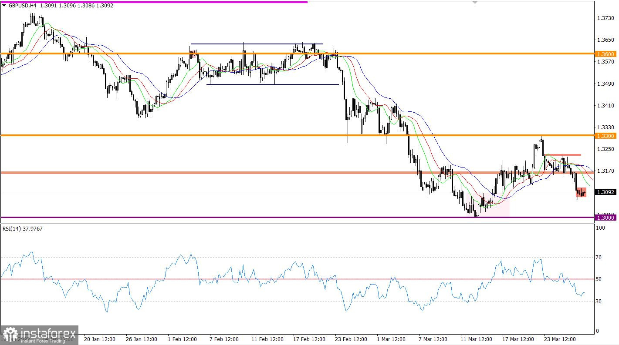Click the 23 Feb 12:00 time label
Screen dimensions: 619x345
[351, 339]
